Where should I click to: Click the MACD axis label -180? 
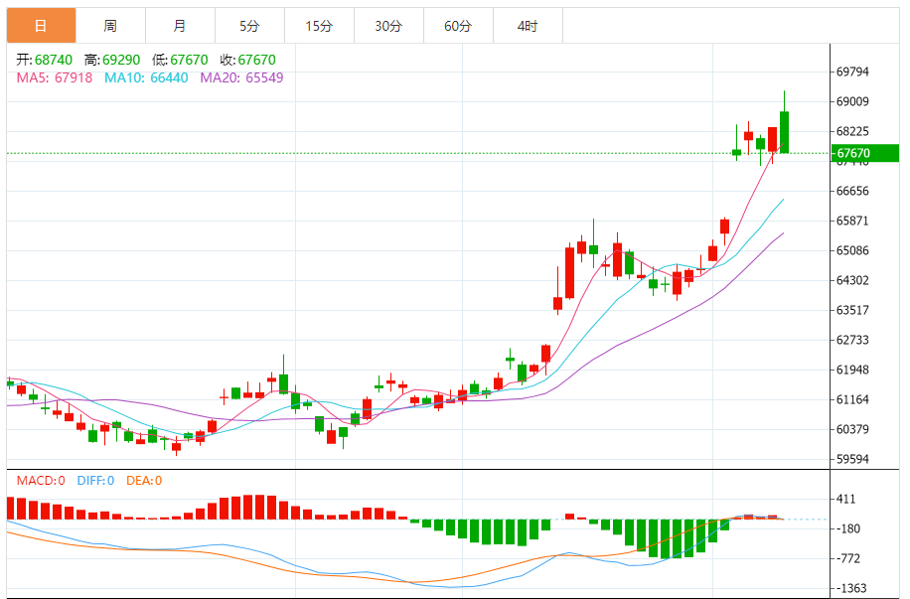click(848, 528)
